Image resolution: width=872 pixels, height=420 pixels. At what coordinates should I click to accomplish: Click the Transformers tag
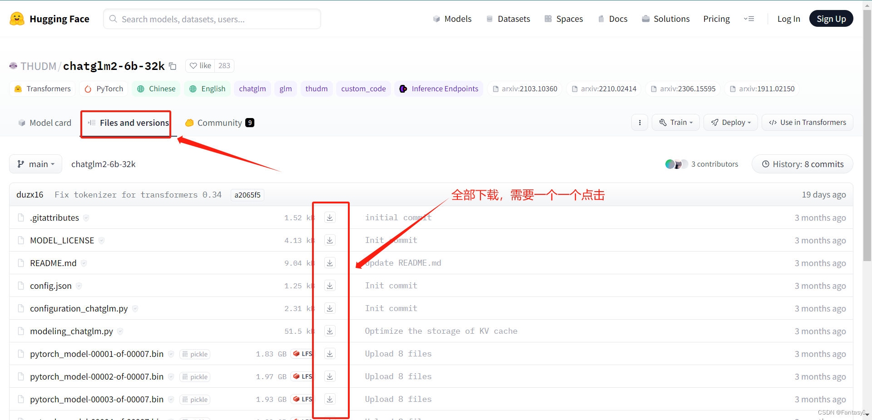pos(43,89)
